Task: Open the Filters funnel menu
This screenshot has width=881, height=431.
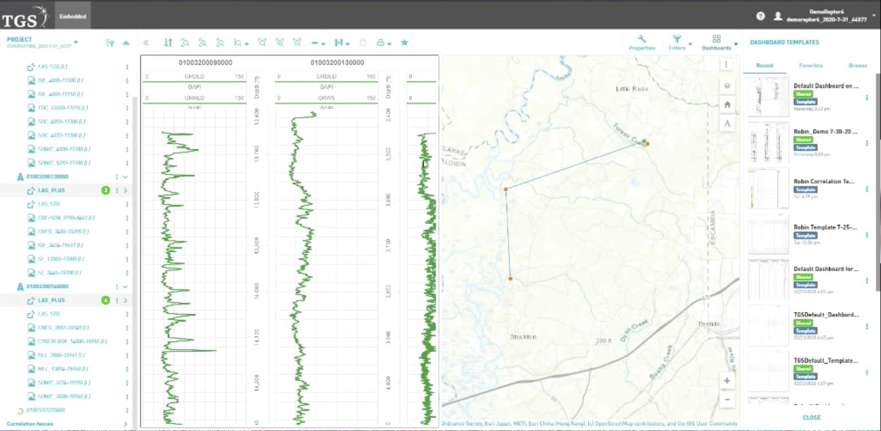Action: click(x=678, y=42)
